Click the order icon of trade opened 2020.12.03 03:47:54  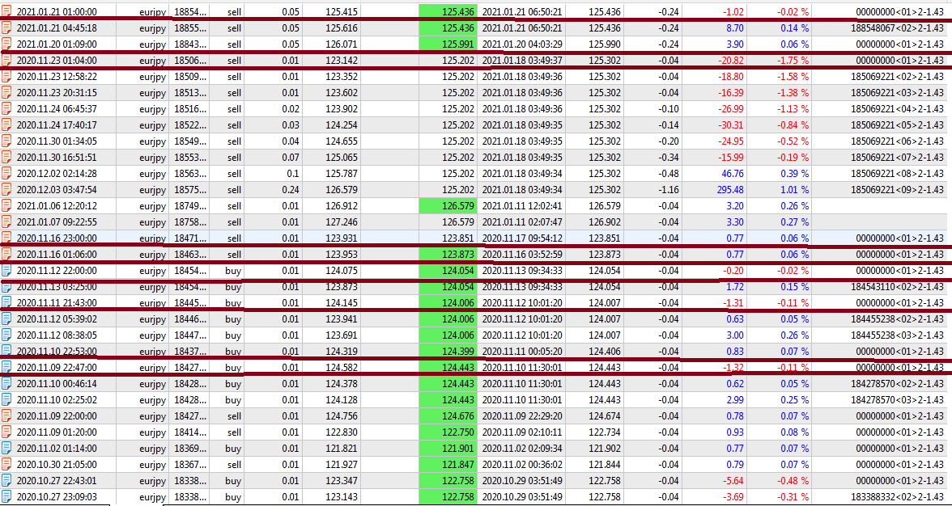[6, 190]
